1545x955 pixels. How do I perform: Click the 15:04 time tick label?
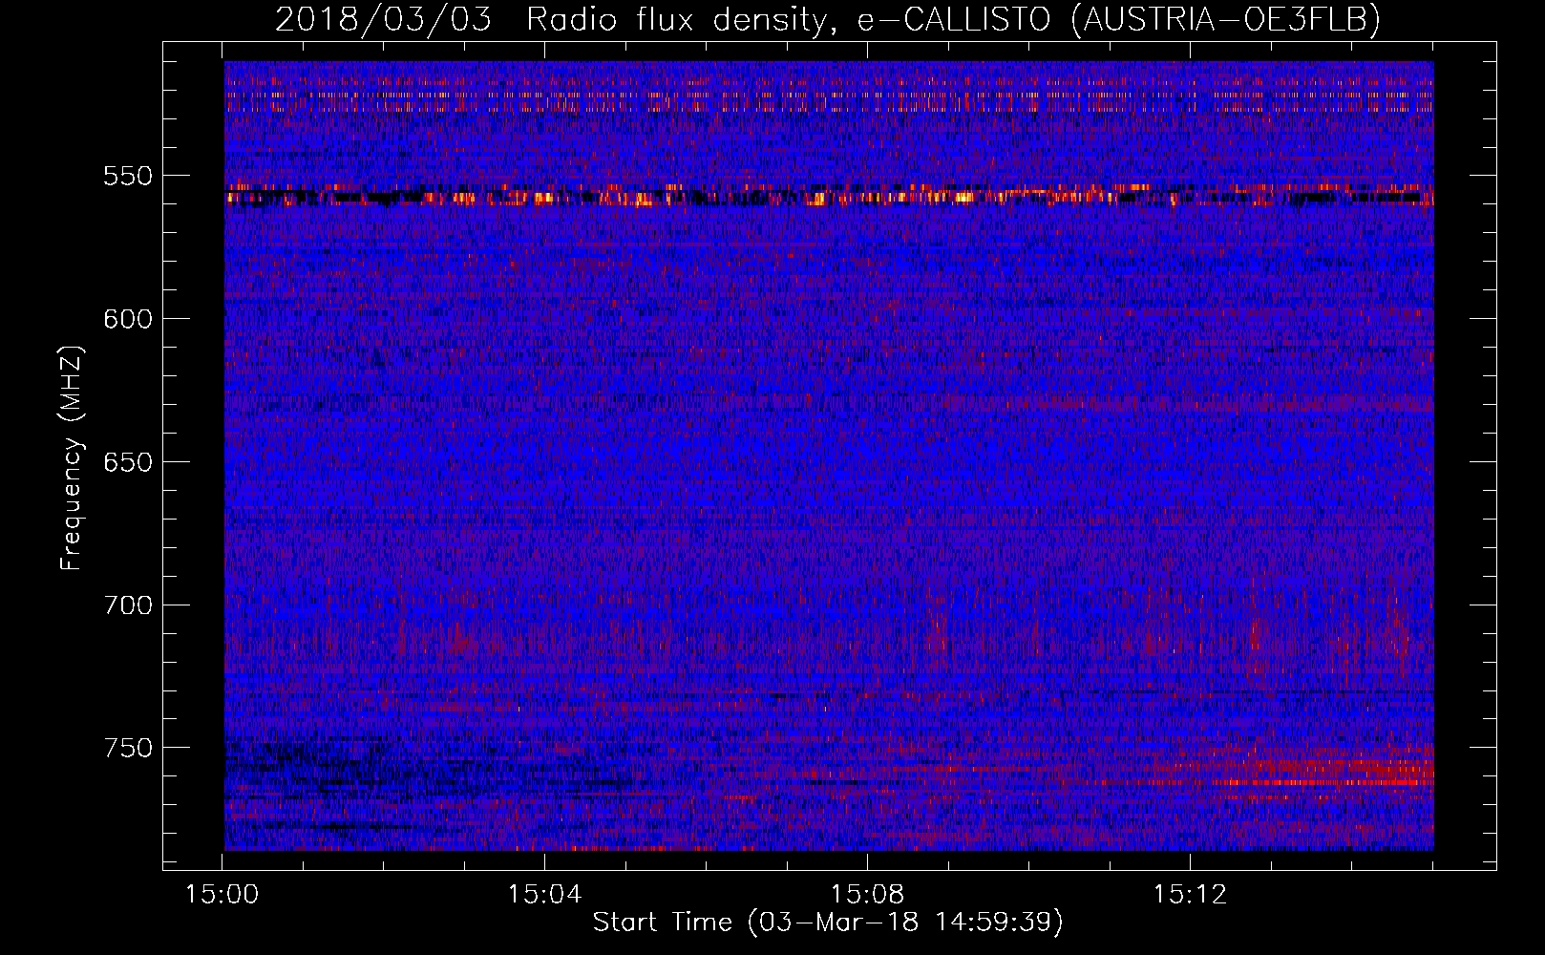point(544,894)
